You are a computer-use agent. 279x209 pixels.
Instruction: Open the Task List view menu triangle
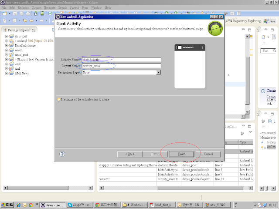(264, 43)
